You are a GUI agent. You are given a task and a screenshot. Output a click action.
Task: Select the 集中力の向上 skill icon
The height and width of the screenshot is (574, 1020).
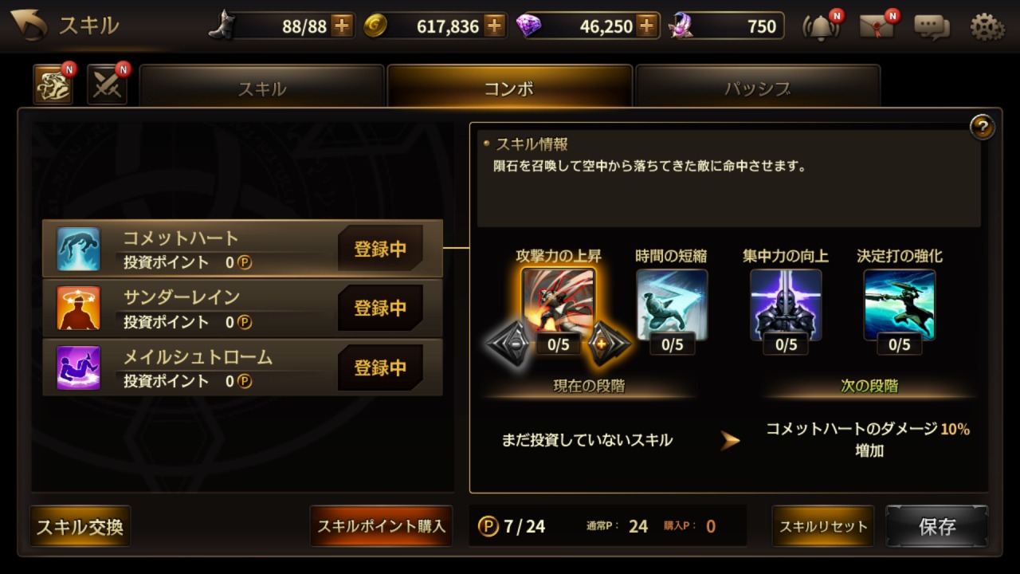point(786,305)
